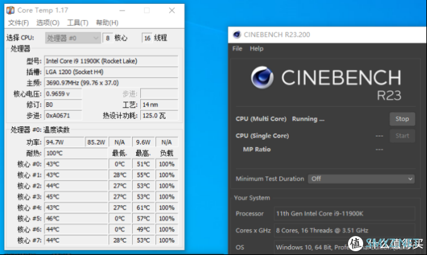
Task: Click the CPU (Multi Core) label
Action: (261, 119)
